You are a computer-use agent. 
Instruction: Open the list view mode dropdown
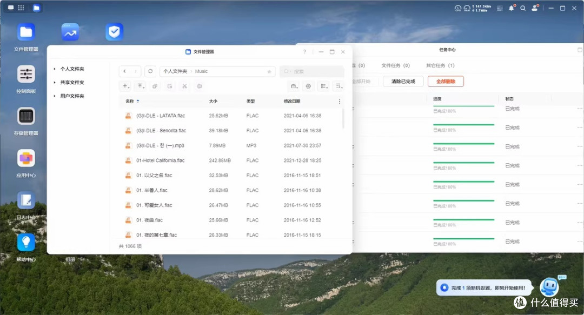[324, 86]
